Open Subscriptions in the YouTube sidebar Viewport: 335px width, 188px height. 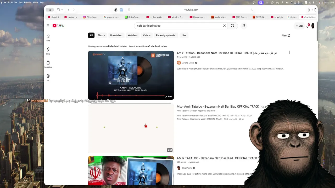coord(48,64)
